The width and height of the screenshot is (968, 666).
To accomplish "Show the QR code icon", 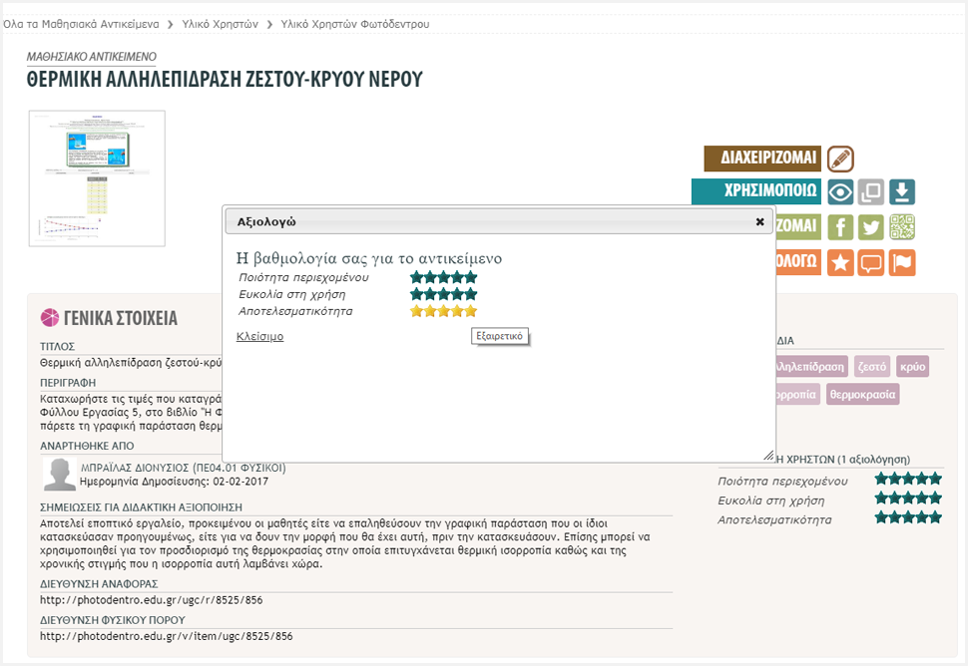I will tap(902, 227).
